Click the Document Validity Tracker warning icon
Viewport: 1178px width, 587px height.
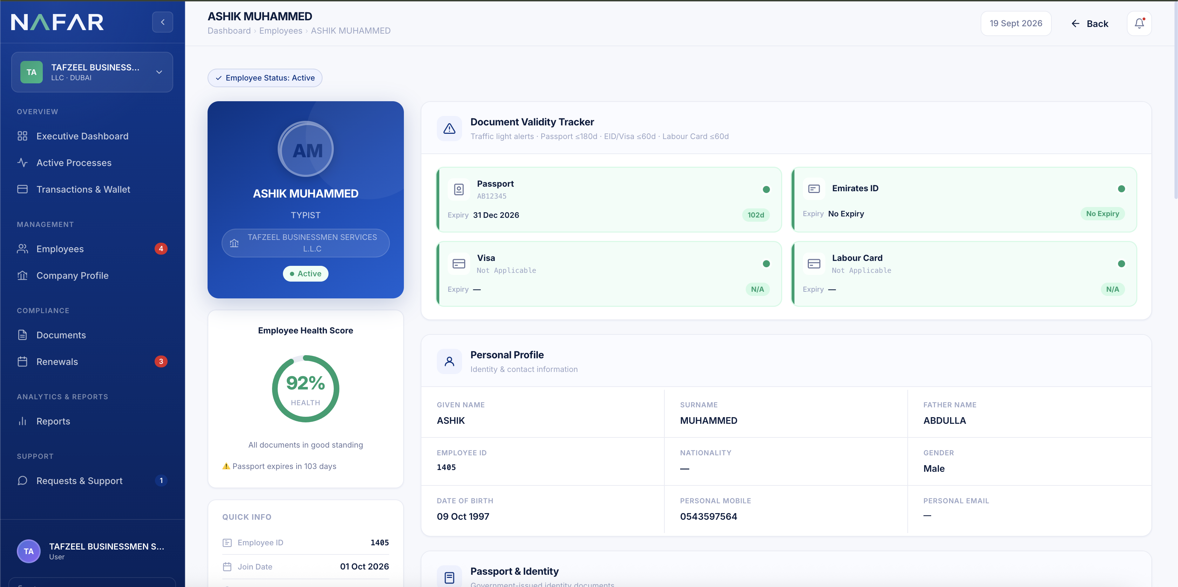tap(449, 129)
